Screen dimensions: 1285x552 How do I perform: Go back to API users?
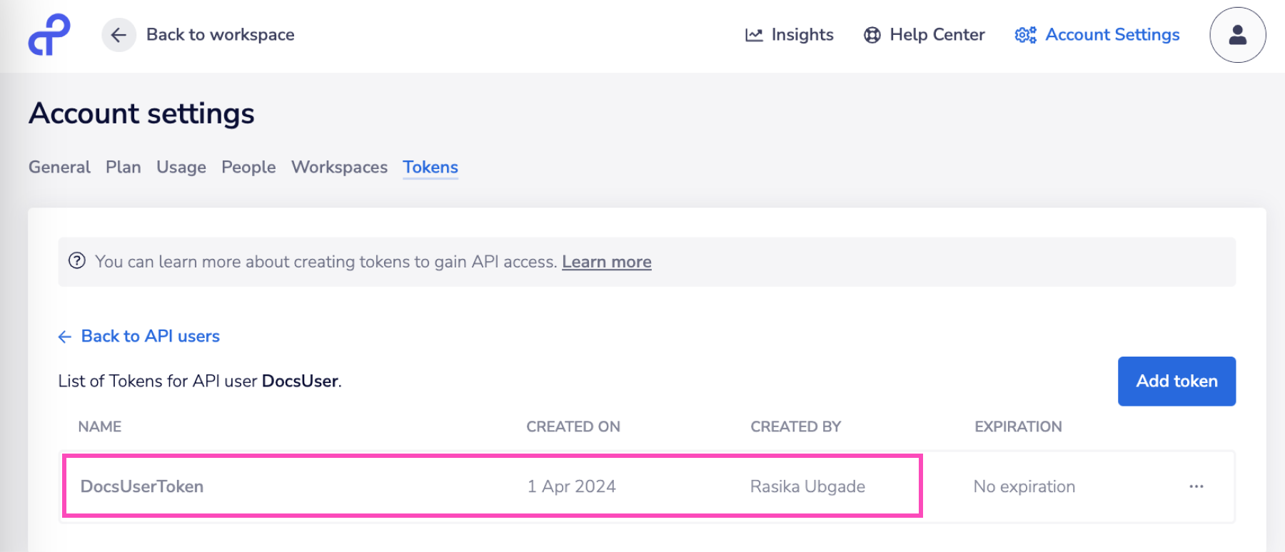(x=150, y=336)
